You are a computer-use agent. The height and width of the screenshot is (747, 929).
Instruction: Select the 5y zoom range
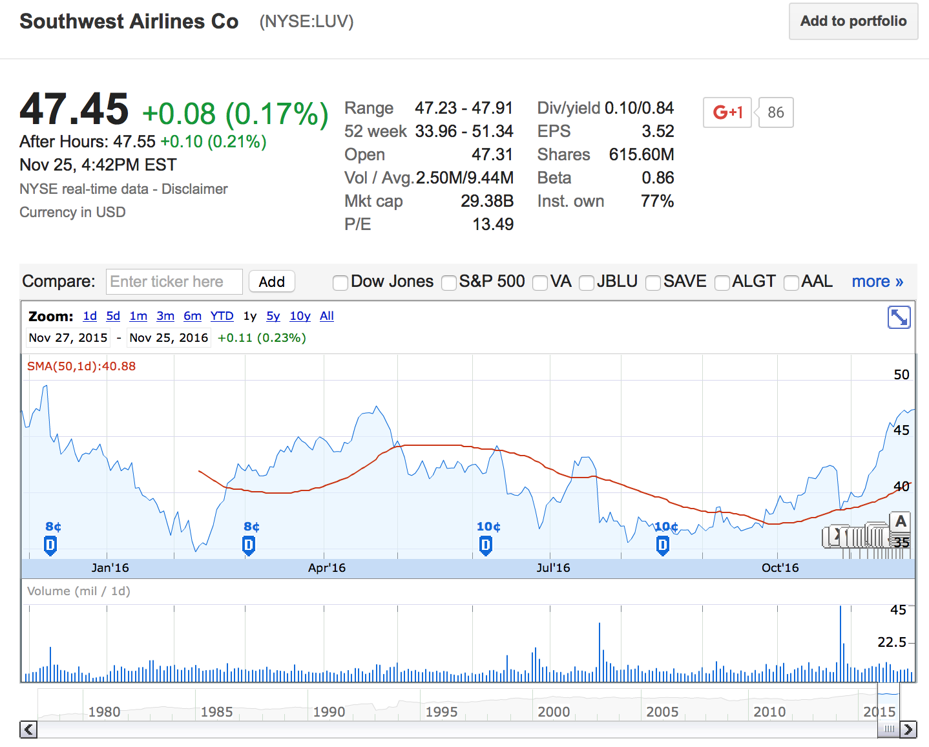point(273,316)
